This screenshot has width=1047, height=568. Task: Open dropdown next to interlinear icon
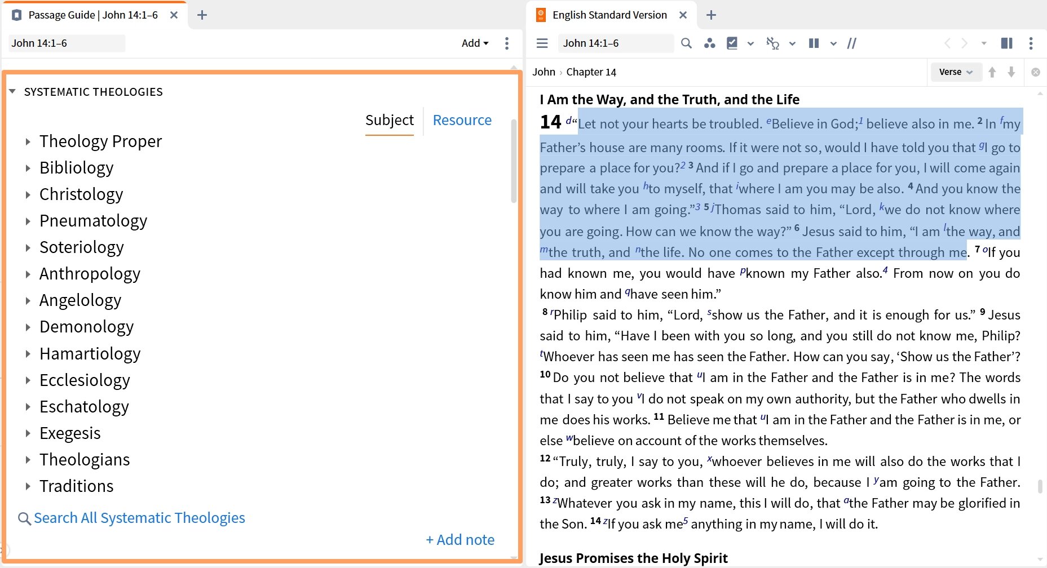point(792,43)
